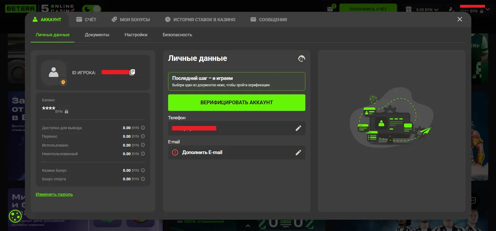Click Пополнить счёт button in header

(x=368, y=9)
